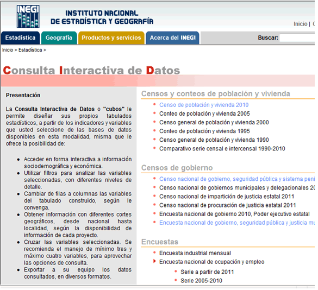Click Encuesta nacional de ocupación y empleo text

(212, 262)
